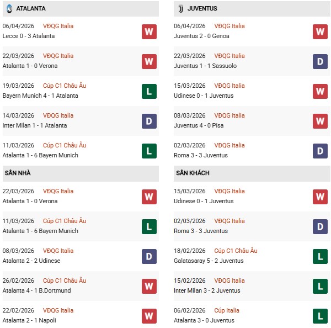Click the Atalanta club crest icon

tap(9, 9)
